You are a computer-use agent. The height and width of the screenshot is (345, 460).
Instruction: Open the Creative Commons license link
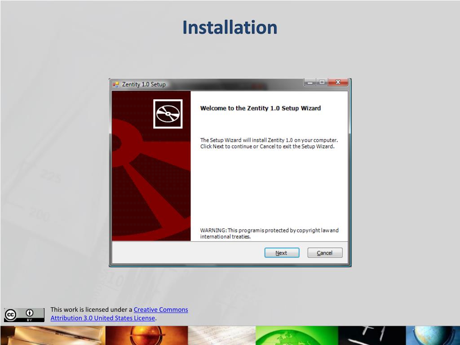161,310
